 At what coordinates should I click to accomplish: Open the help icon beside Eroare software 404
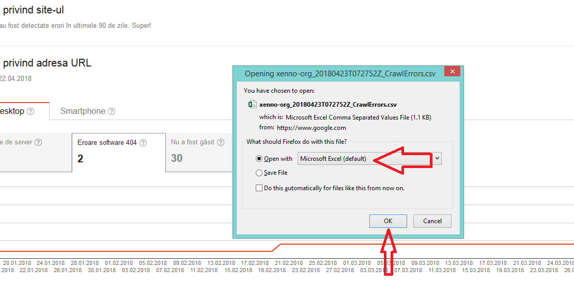[143, 143]
